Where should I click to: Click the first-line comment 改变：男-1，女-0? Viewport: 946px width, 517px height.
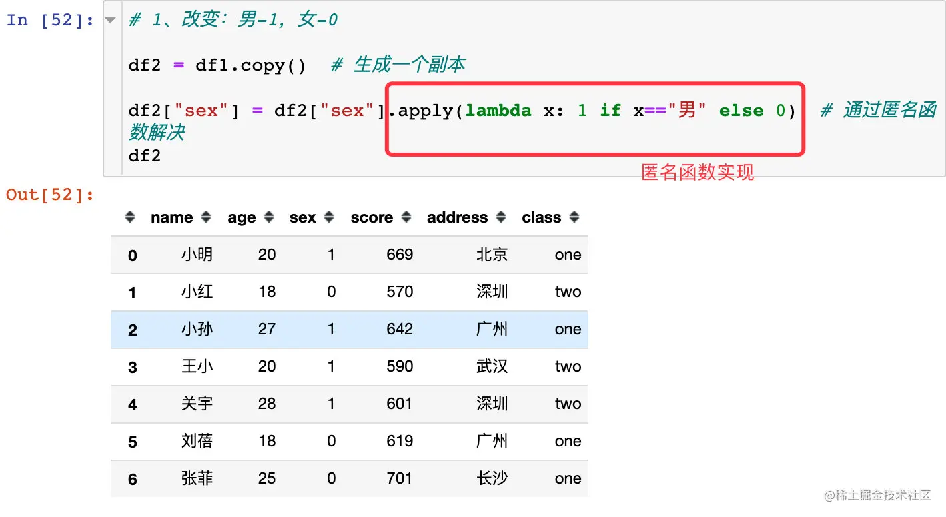(x=233, y=20)
